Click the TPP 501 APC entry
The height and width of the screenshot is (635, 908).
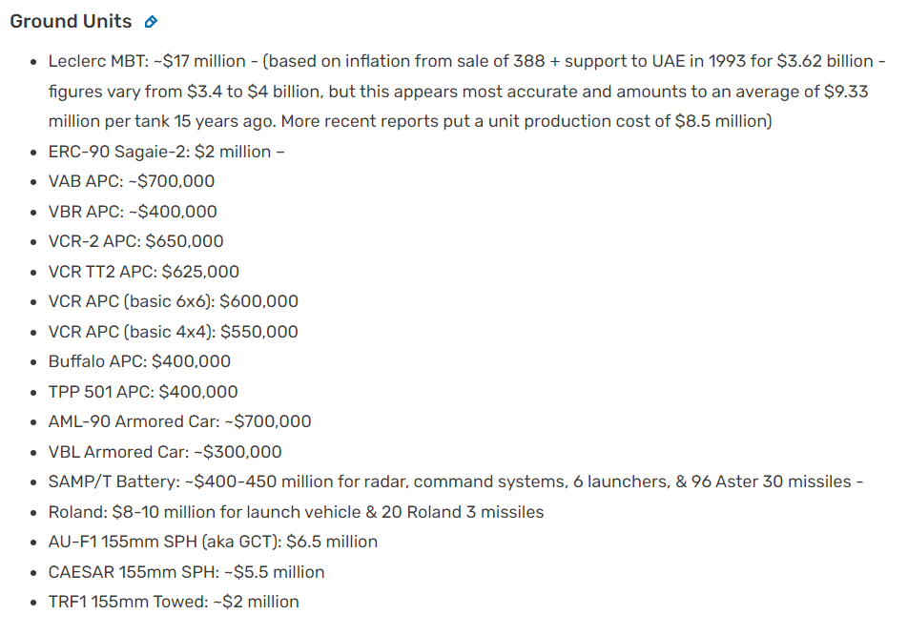(x=143, y=392)
